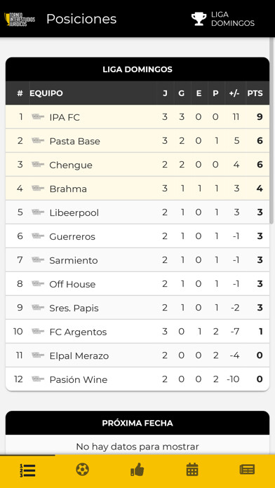275x488 pixels.
Task: Open the LIGA DOMINGOS league selector
Action: pyautogui.click(x=223, y=19)
